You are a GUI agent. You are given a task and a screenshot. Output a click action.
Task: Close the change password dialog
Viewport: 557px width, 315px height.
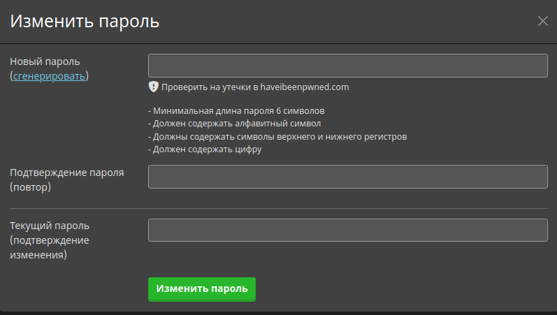pyautogui.click(x=543, y=21)
